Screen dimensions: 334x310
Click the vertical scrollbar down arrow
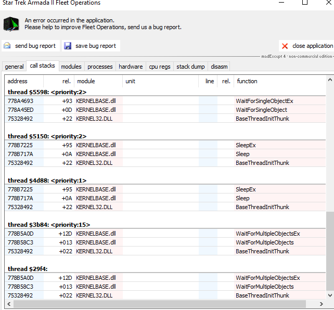[x=330, y=295]
